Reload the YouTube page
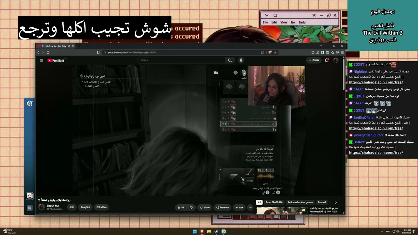This screenshot has width=418, height=235. click(x=48, y=52)
